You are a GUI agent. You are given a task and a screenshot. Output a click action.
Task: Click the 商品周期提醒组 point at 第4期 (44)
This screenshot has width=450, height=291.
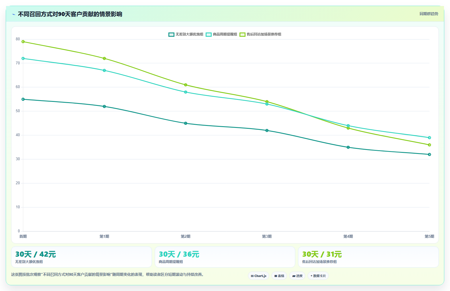(348, 126)
